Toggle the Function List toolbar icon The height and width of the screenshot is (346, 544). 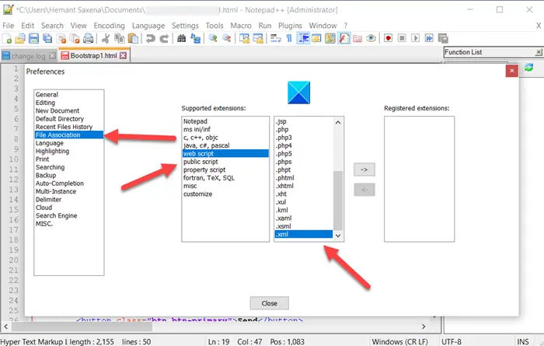(343, 38)
